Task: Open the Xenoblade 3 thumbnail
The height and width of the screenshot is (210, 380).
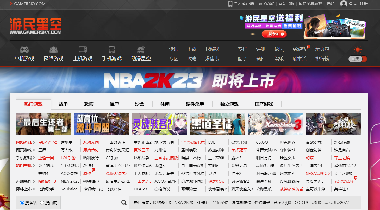Action: [275, 124]
